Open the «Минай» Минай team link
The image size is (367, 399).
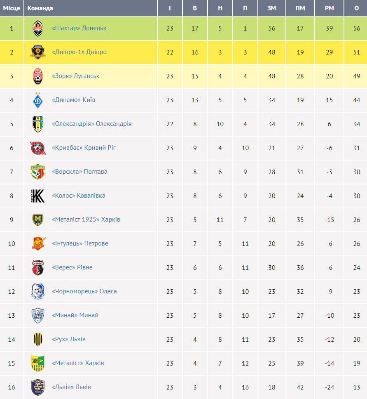75,315
